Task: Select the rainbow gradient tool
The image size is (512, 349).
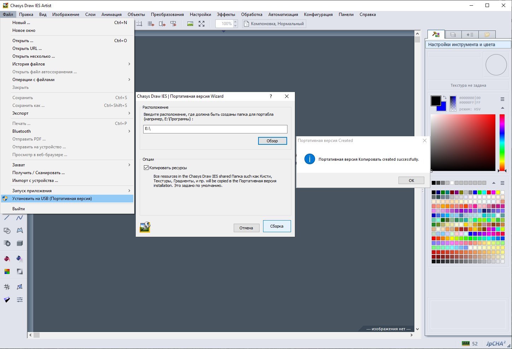Action: 7,271
